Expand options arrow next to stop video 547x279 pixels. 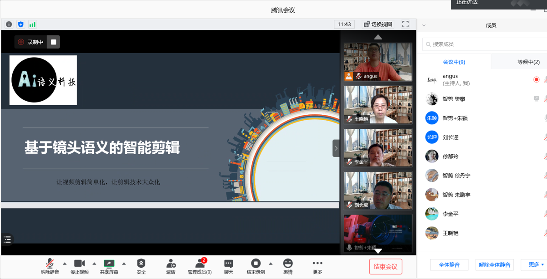click(x=94, y=264)
